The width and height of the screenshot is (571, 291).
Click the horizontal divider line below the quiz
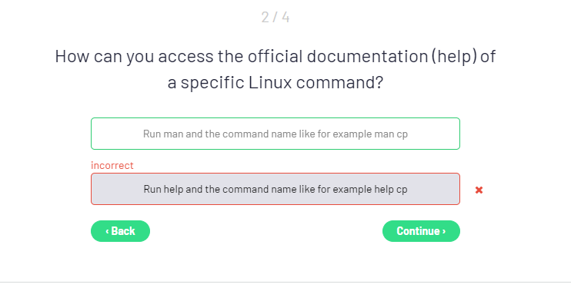point(285,282)
